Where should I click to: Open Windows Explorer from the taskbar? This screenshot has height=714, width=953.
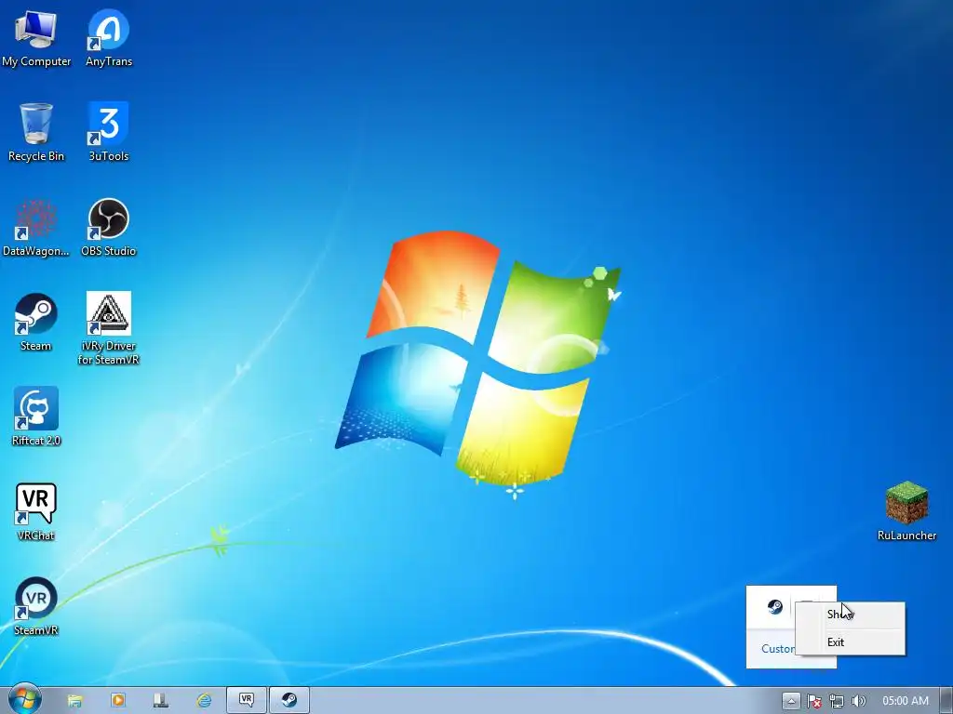74,701
